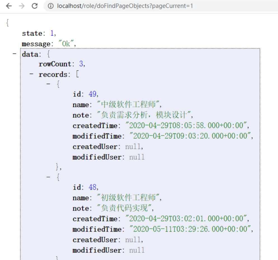Click createdUser null in record 49
This screenshot has width=278, height=260.
click(133, 147)
